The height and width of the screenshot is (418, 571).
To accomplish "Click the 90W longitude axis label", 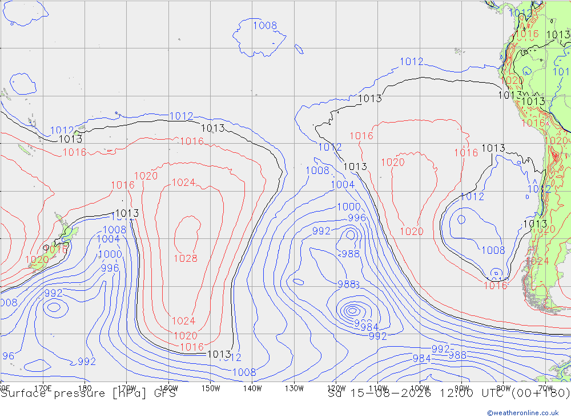I will point(462,388).
